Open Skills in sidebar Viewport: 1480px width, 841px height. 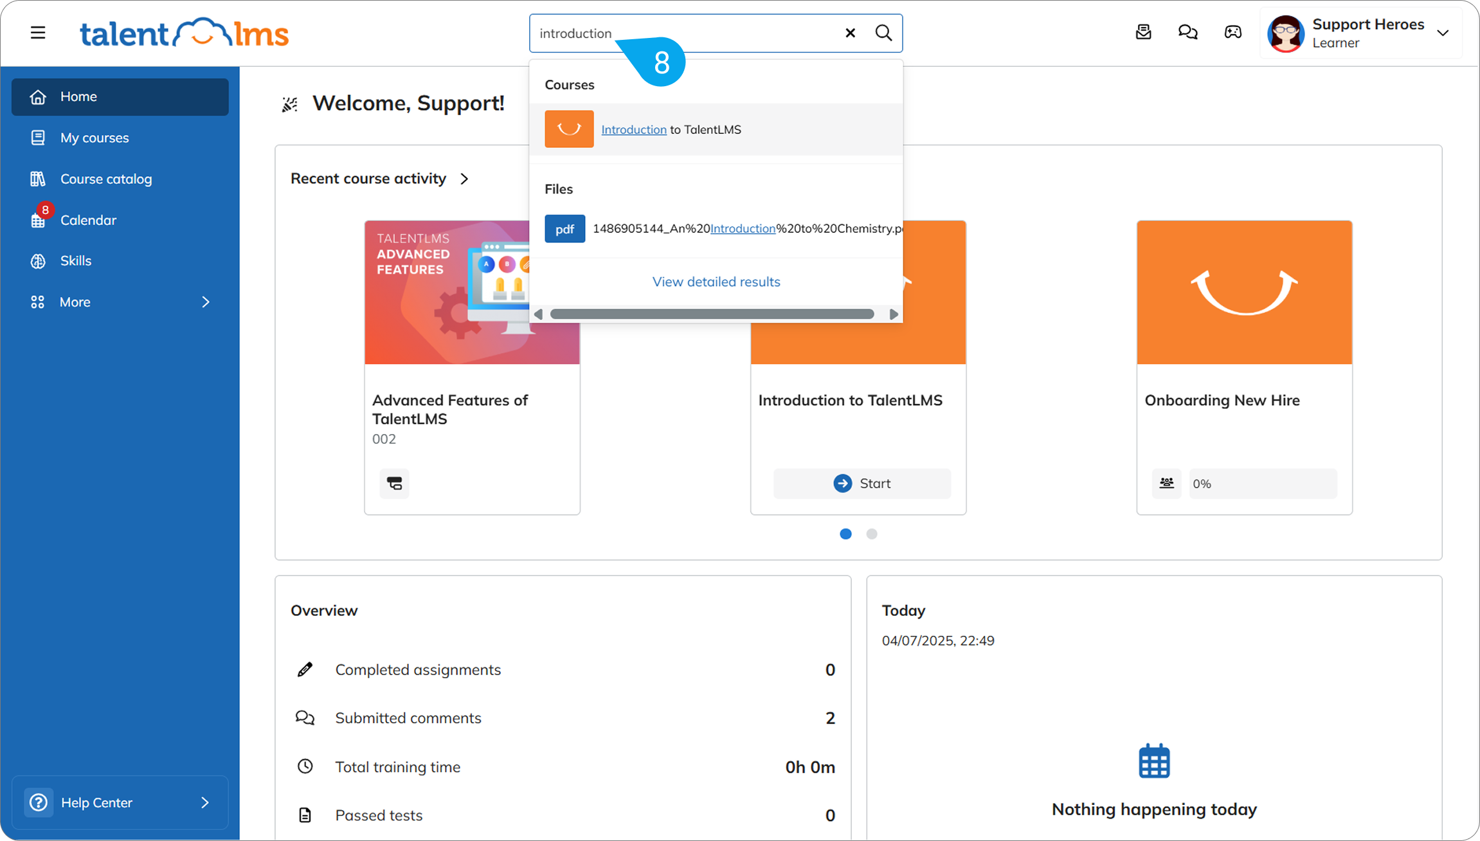pyautogui.click(x=120, y=260)
